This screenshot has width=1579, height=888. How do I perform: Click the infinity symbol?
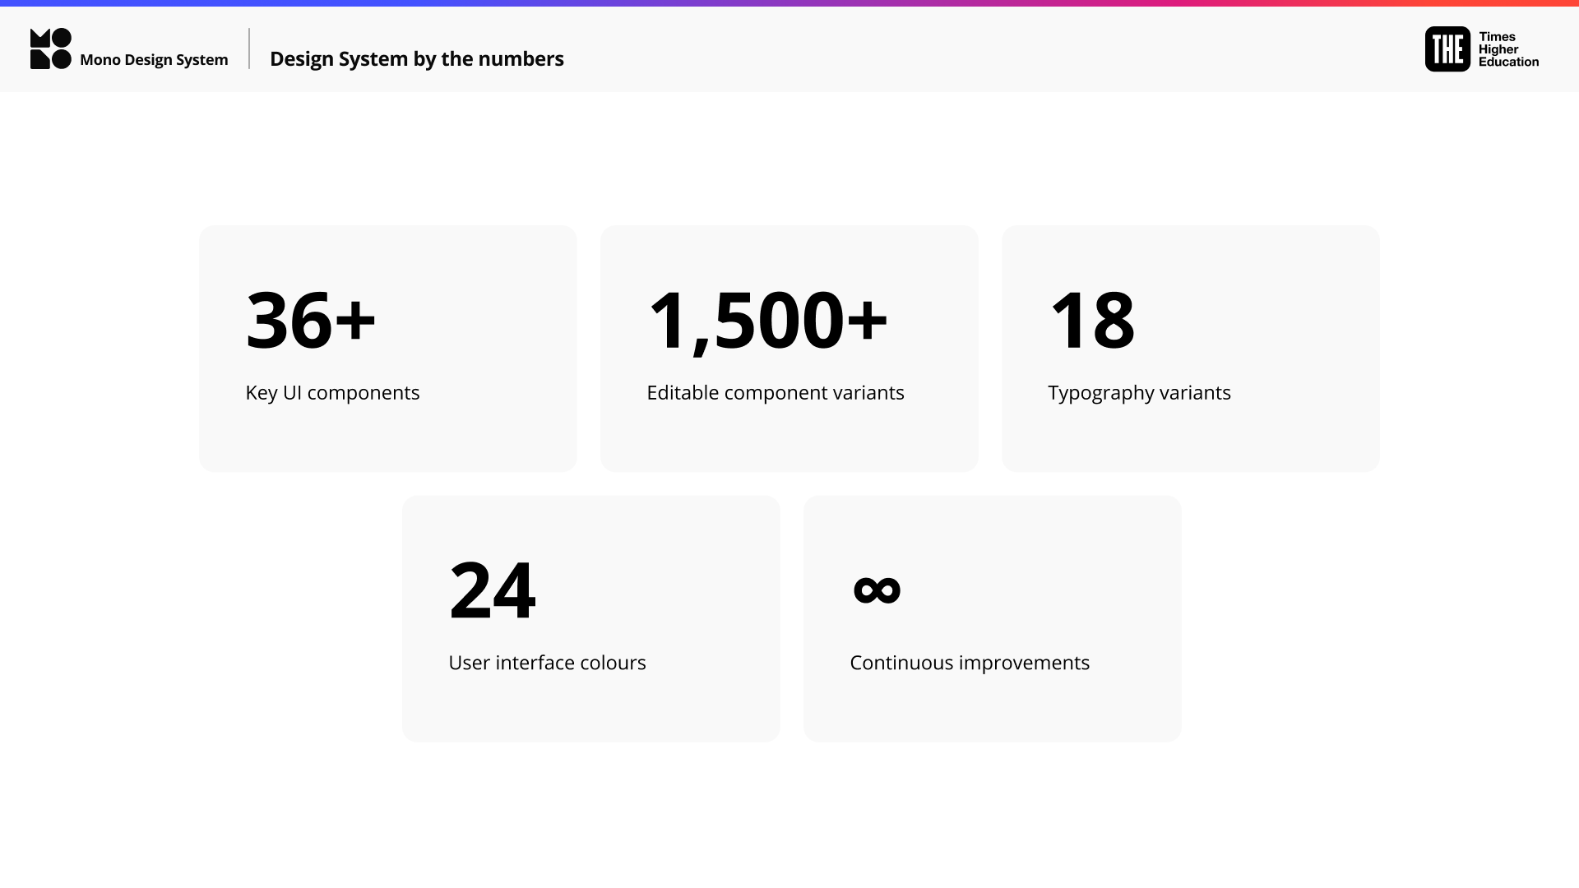point(877,590)
